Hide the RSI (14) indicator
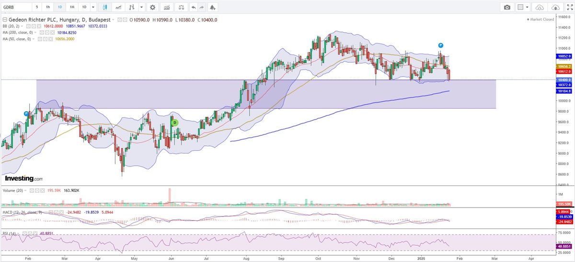575x262 pixels. click(24, 233)
